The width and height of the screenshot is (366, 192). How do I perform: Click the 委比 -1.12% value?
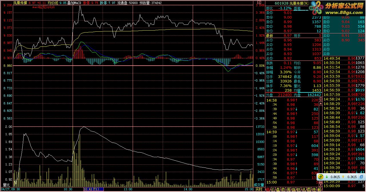[286, 8]
